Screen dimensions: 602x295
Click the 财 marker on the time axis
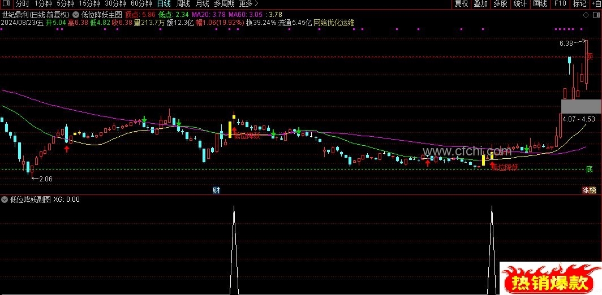(x=217, y=190)
